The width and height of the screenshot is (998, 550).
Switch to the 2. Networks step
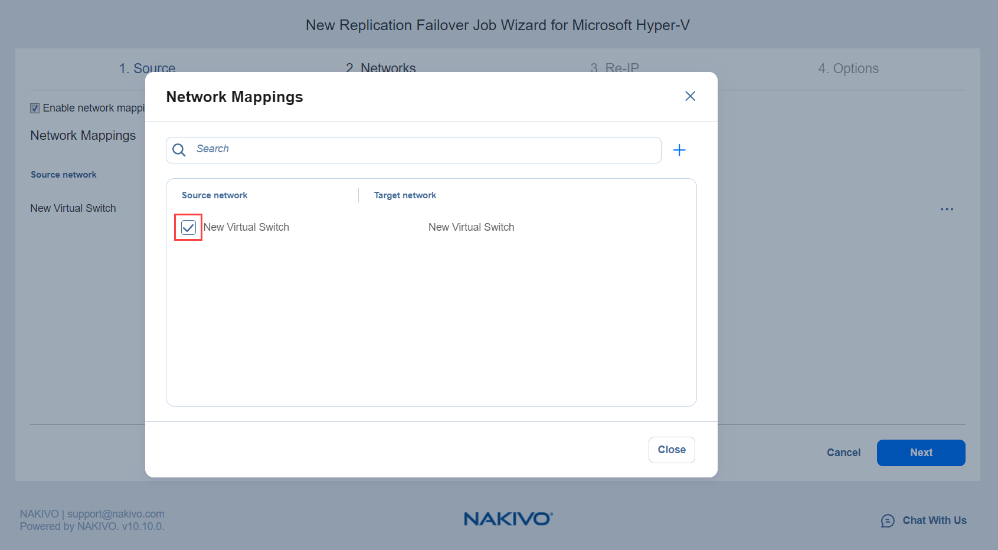[381, 68]
